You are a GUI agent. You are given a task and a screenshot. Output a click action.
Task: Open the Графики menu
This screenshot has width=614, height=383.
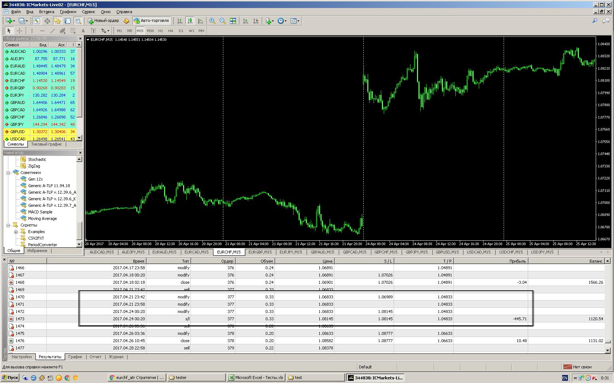pyautogui.click(x=68, y=12)
